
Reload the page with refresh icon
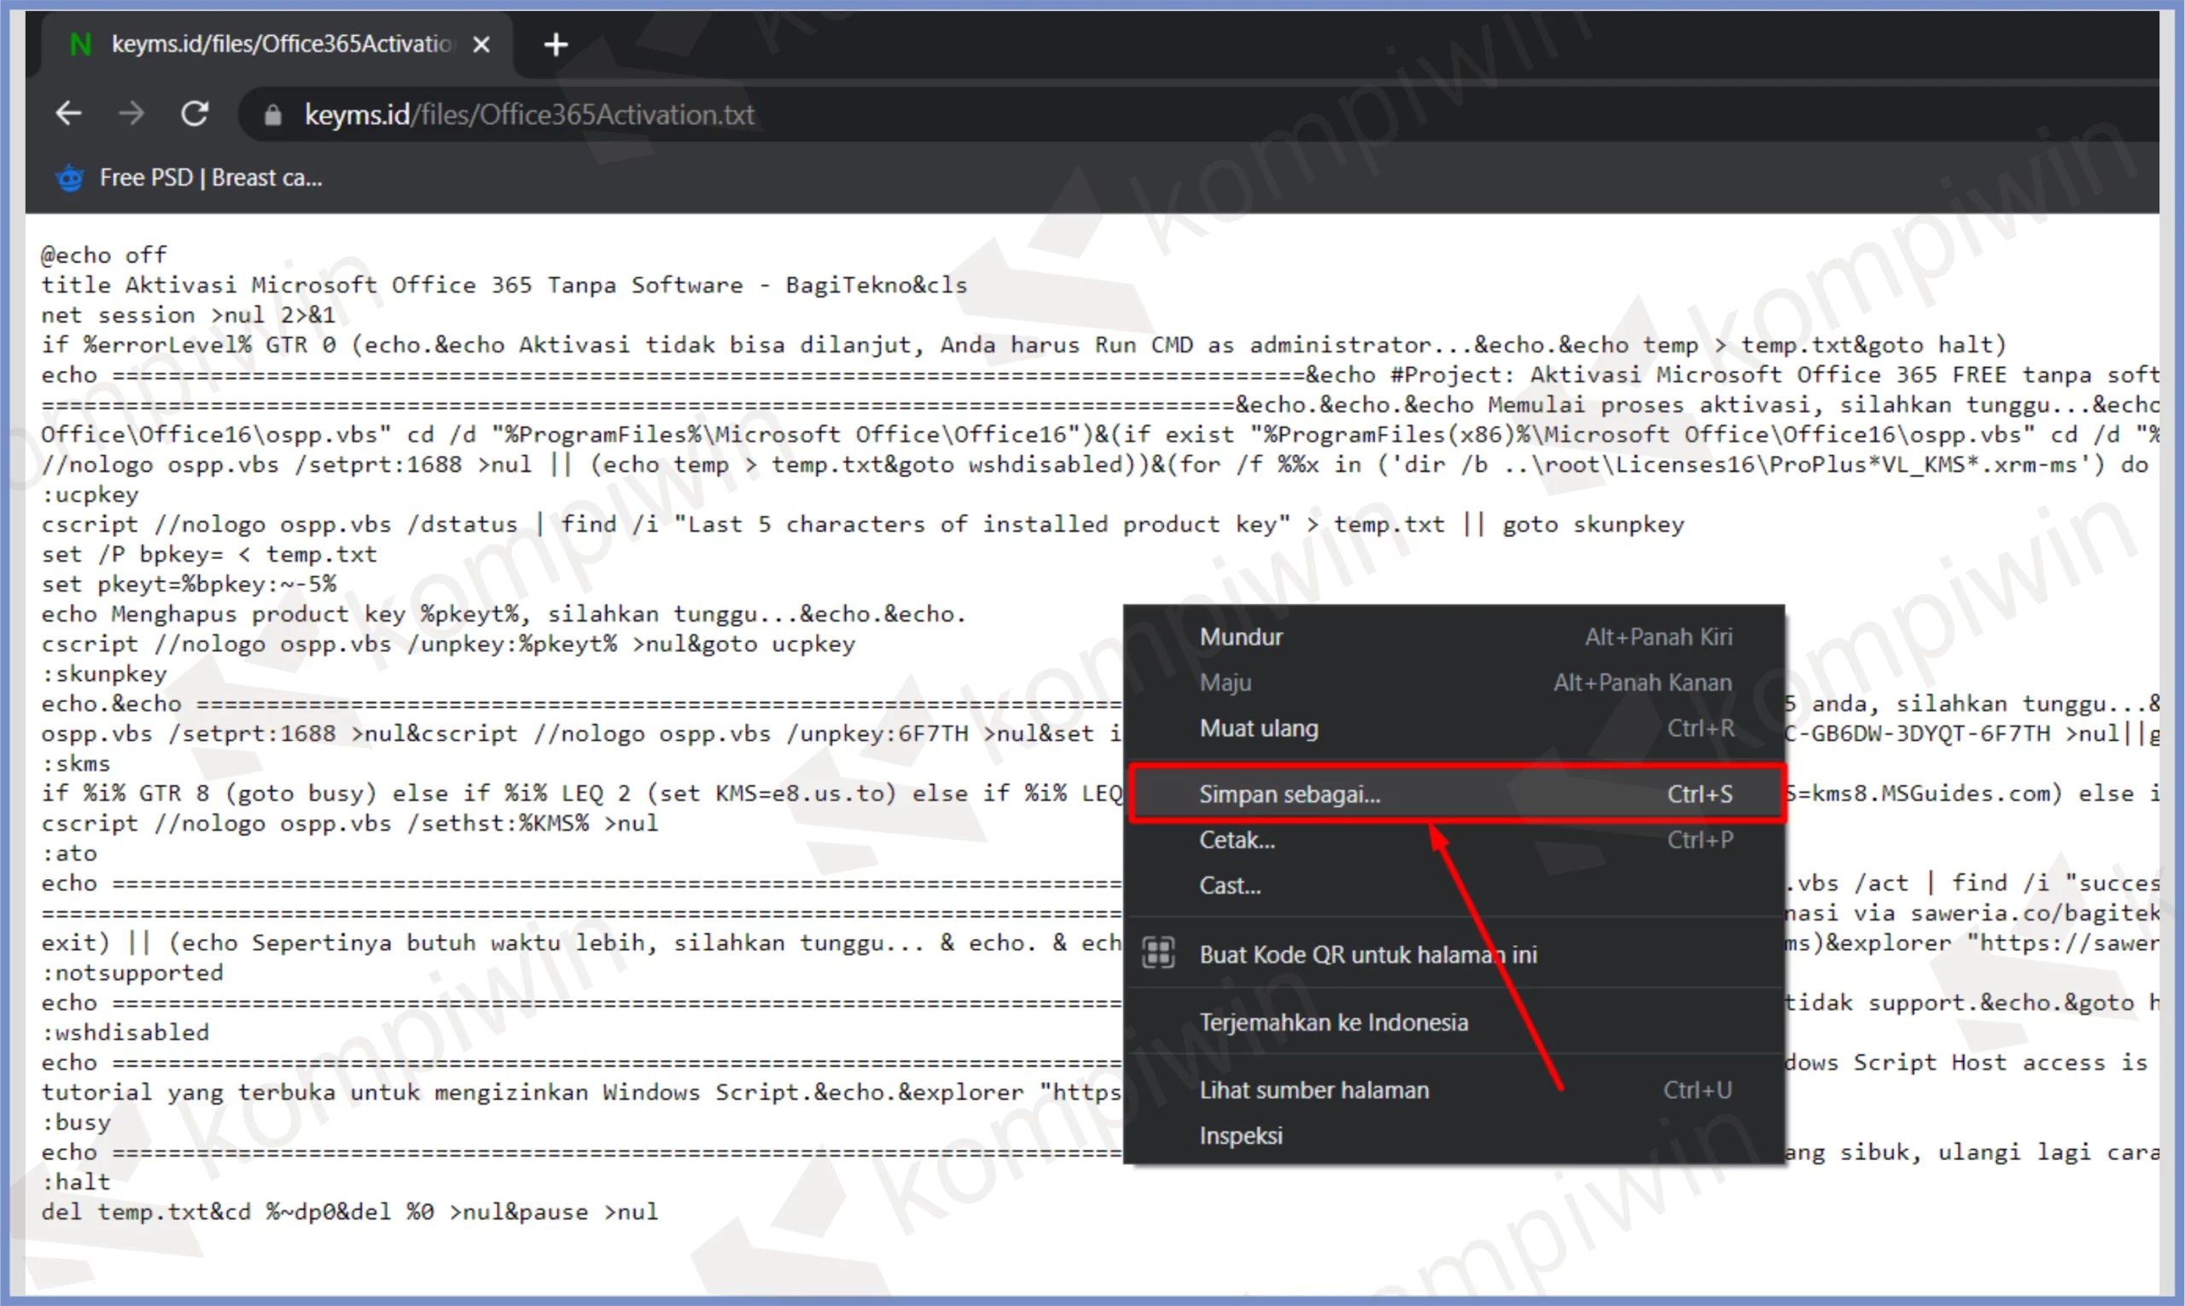(x=195, y=114)
